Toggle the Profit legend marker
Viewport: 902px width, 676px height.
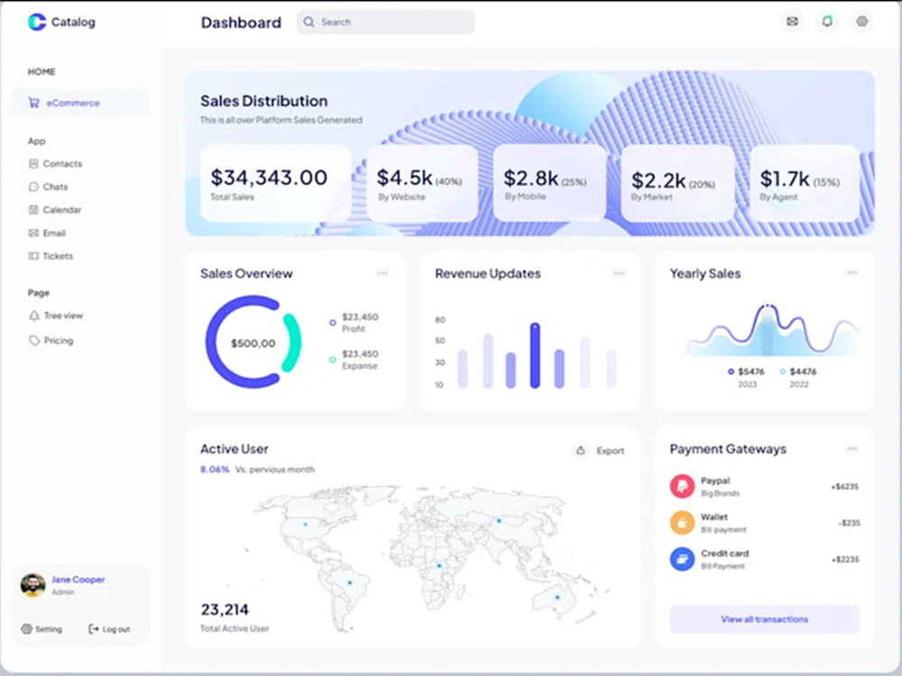coord(333,323)
